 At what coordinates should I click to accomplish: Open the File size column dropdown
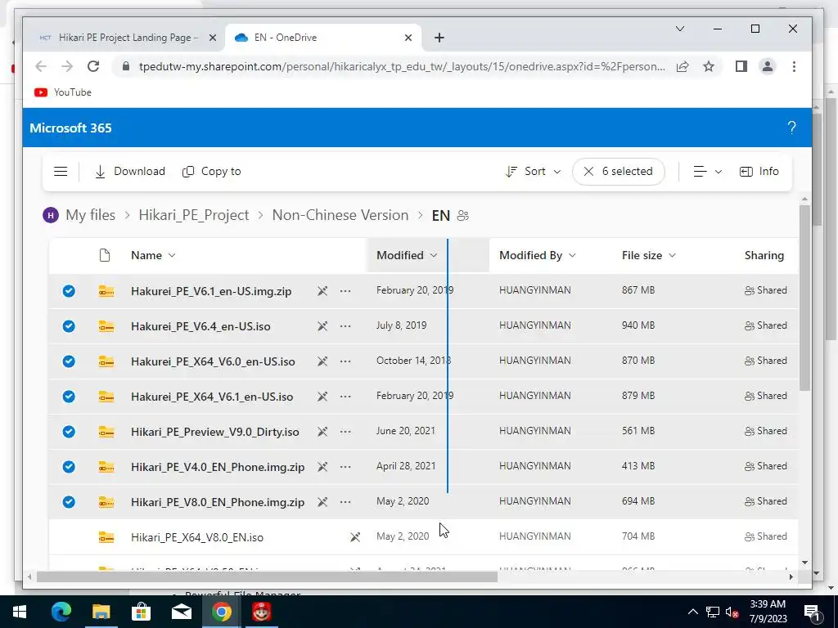(649, 255)
